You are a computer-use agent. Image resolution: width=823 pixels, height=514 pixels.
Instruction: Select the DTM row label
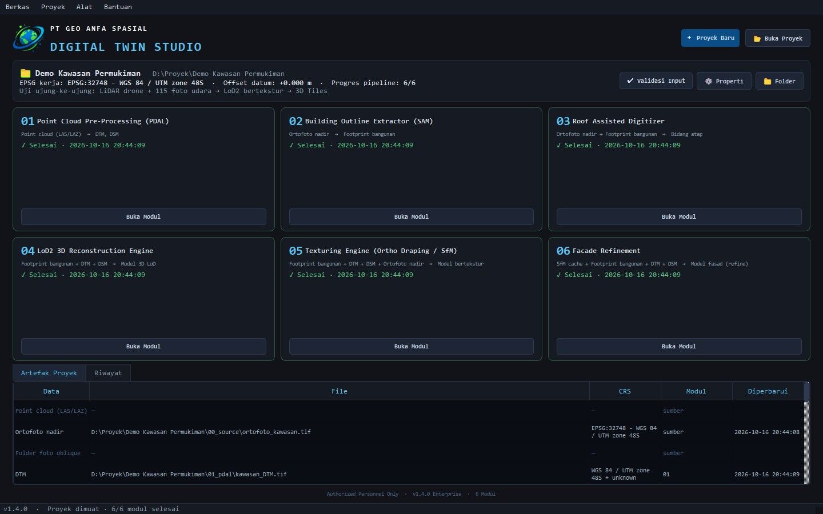coord(21,474)
